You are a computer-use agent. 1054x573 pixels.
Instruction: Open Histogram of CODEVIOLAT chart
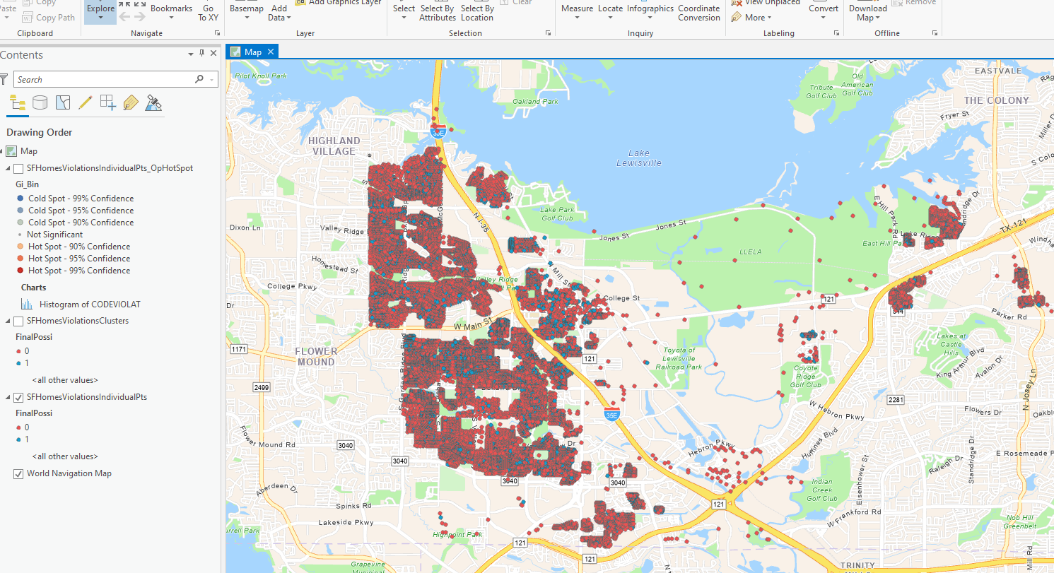click(90, 305)
